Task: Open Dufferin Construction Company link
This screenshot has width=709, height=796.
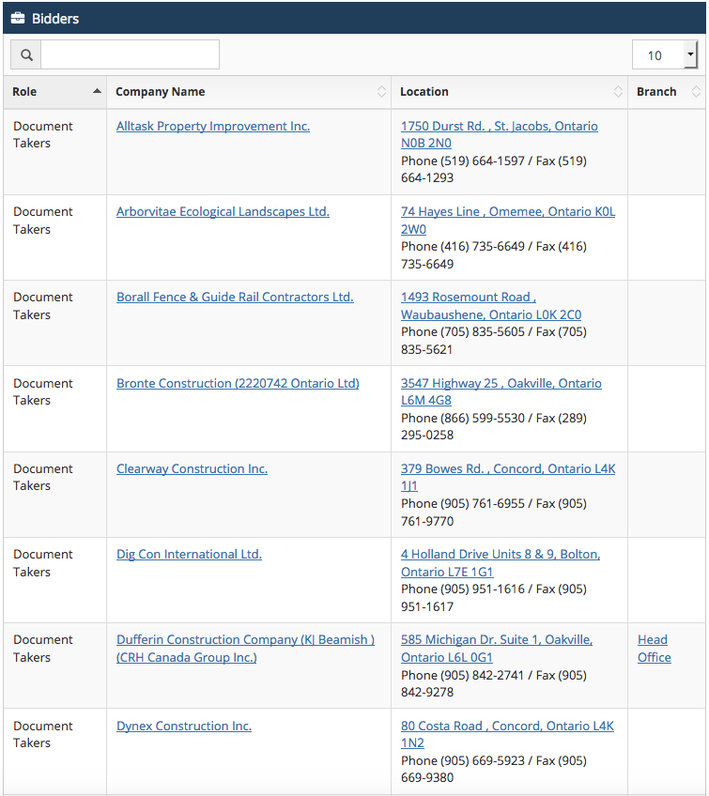Action: [245, 649]
